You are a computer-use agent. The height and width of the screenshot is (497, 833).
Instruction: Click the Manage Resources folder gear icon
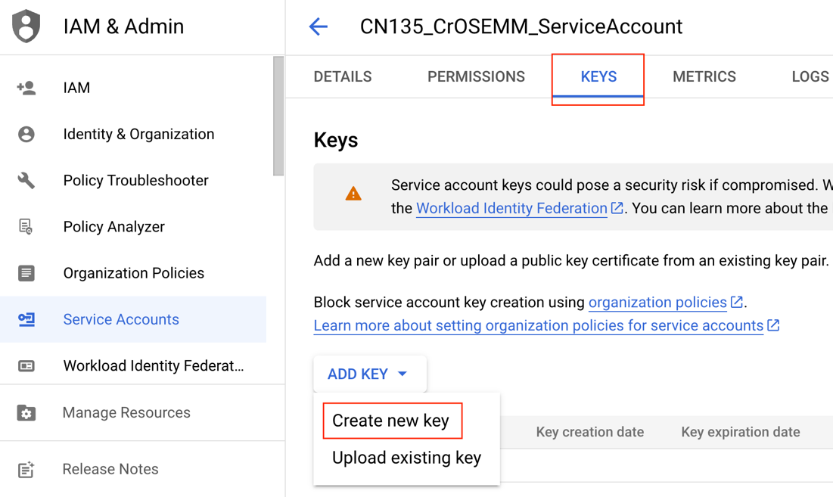[x=26, y=413]
